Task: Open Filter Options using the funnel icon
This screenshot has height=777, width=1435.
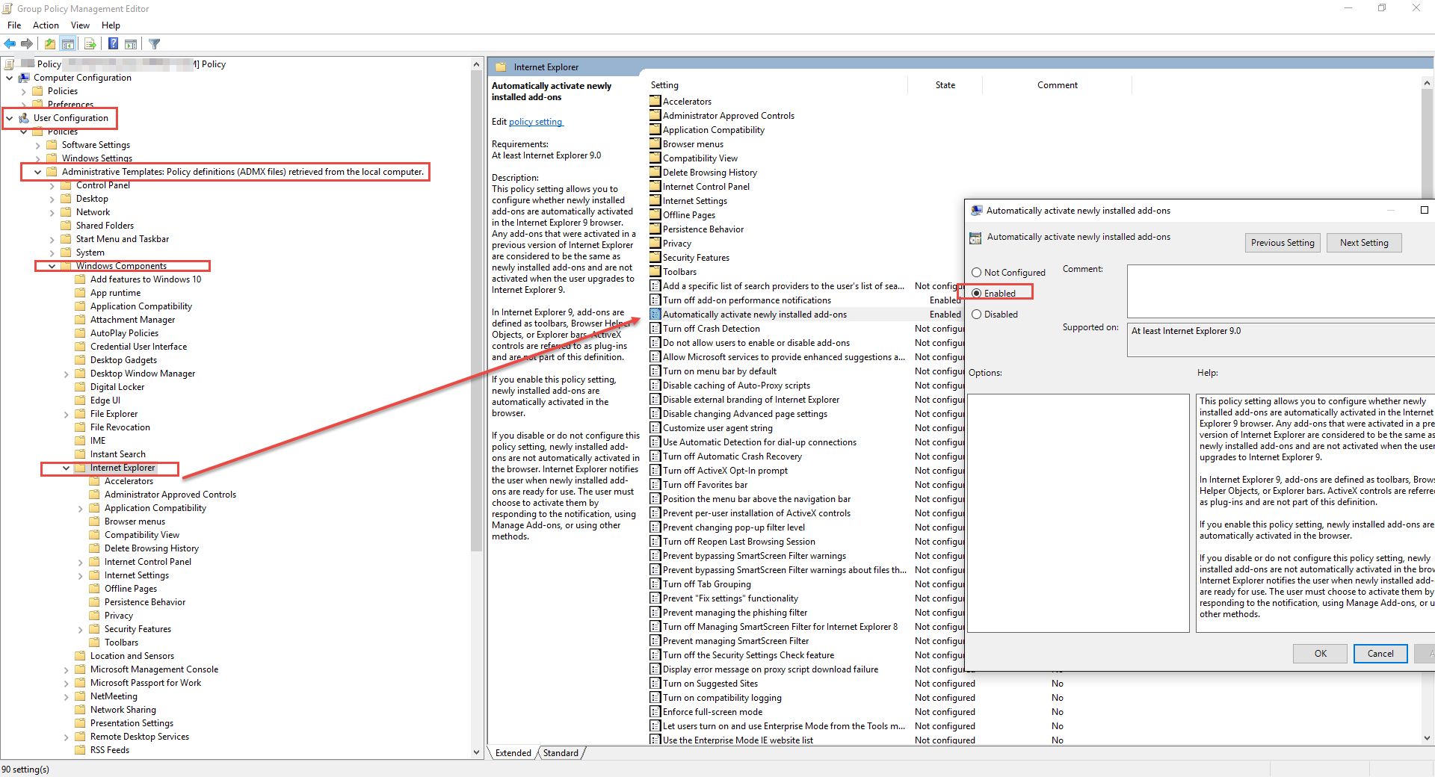Action: point(154,43)
